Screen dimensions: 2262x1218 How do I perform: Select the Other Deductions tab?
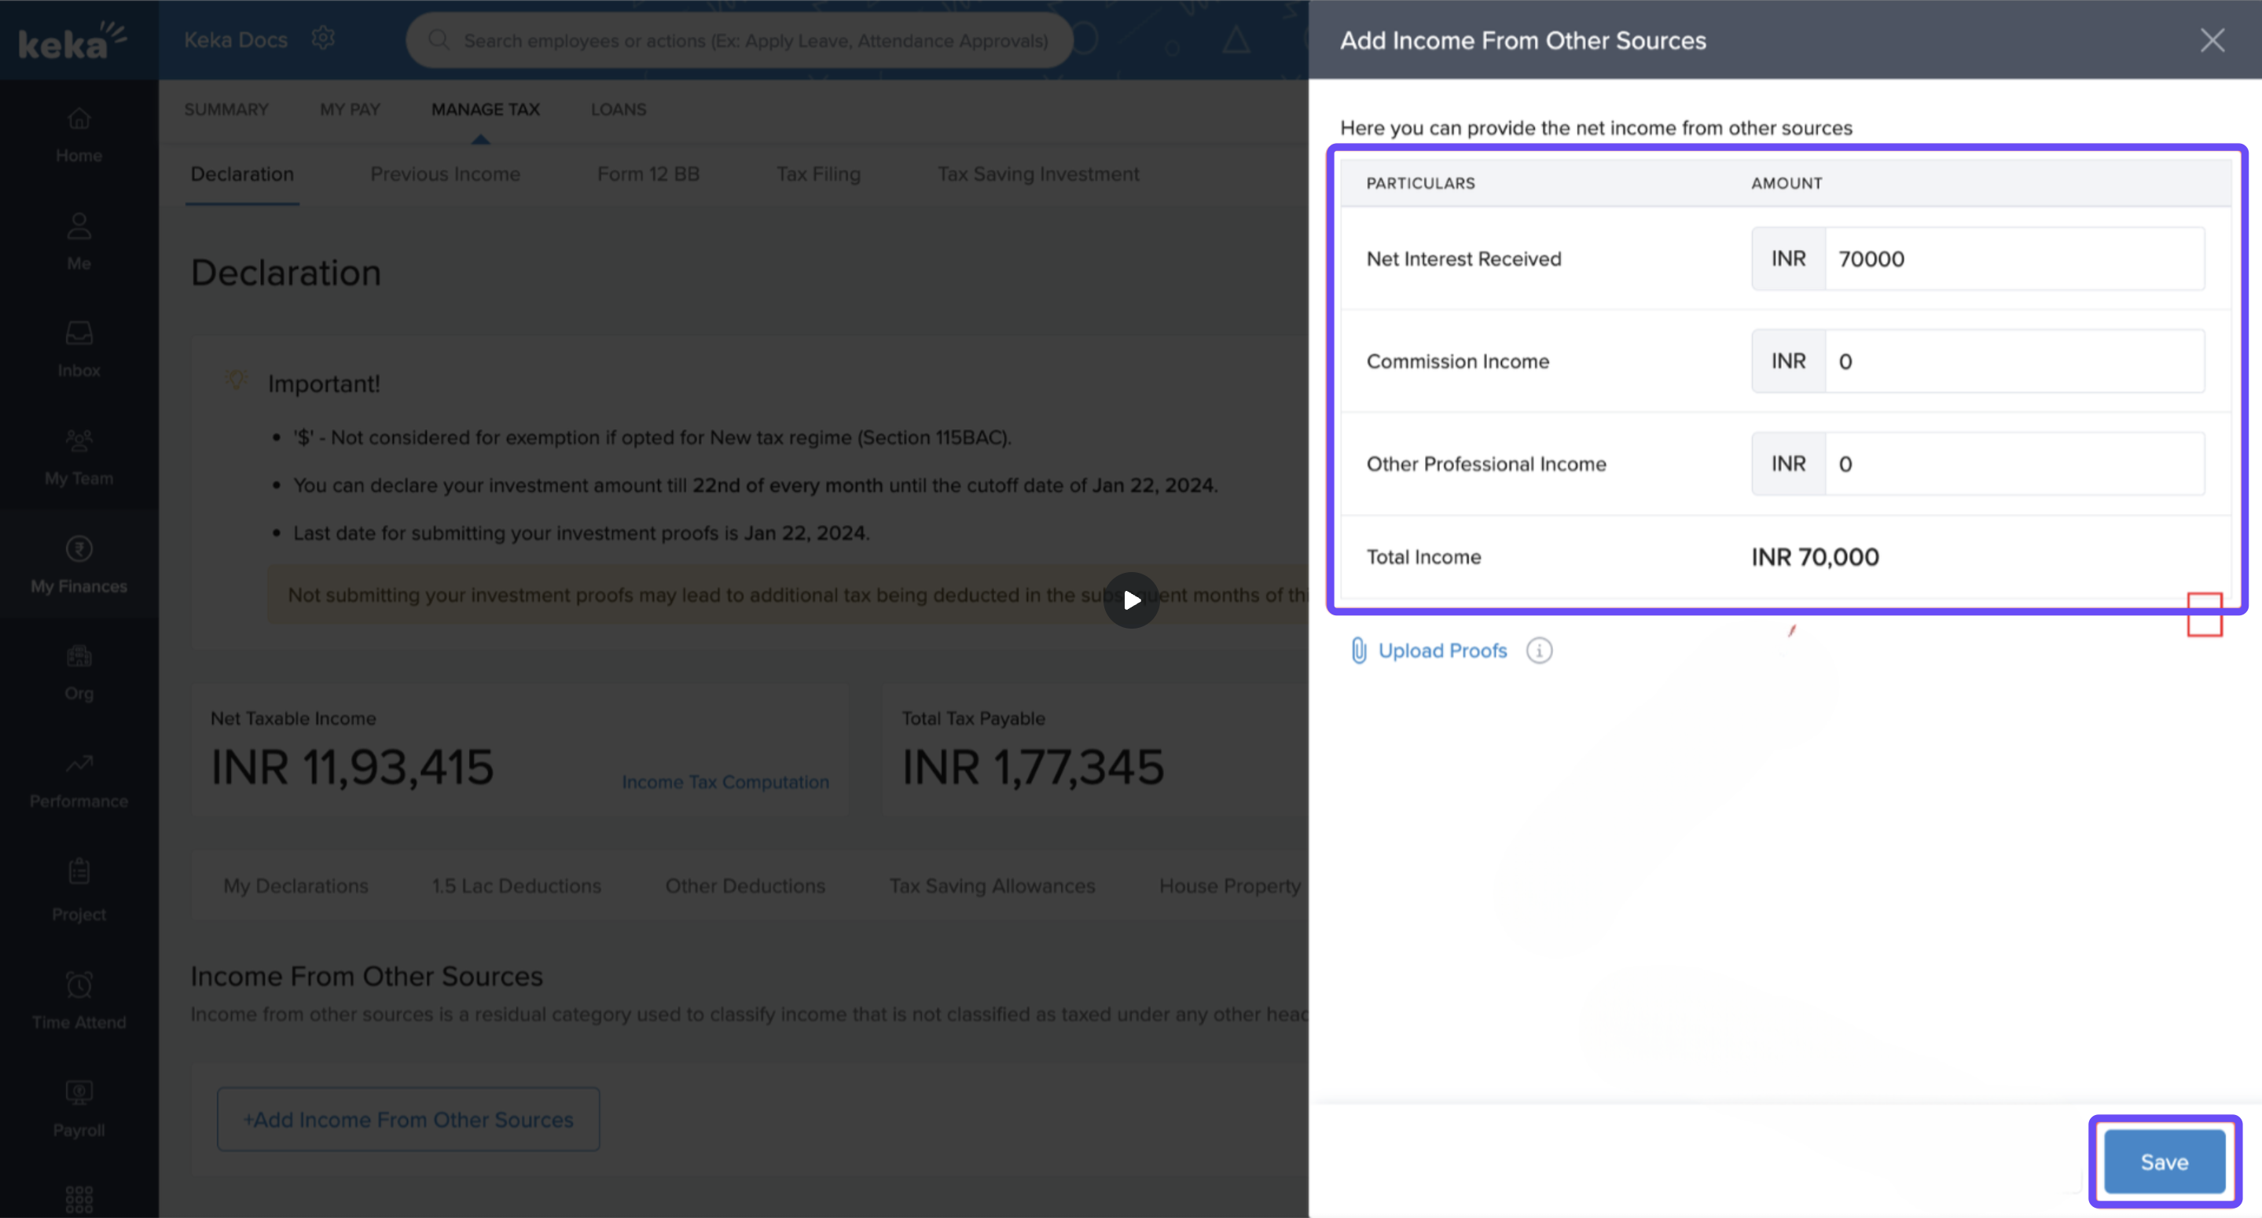tap(744, 886)
